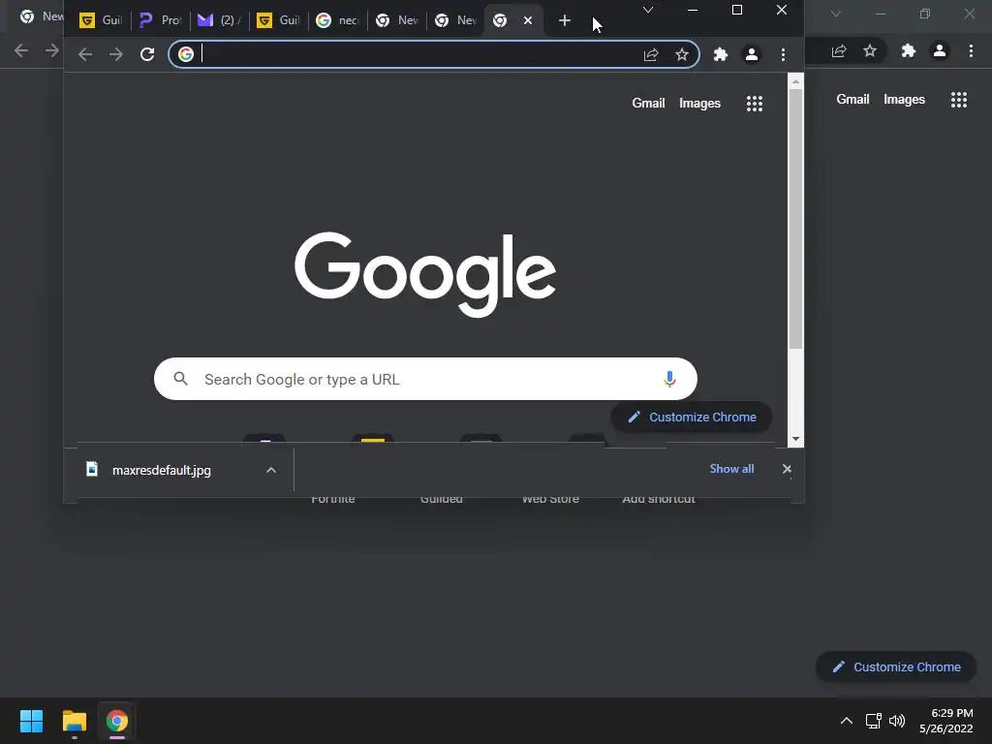992x744 pixels.
Task: Share icon in background Chrome window
Action: [839, 51]
